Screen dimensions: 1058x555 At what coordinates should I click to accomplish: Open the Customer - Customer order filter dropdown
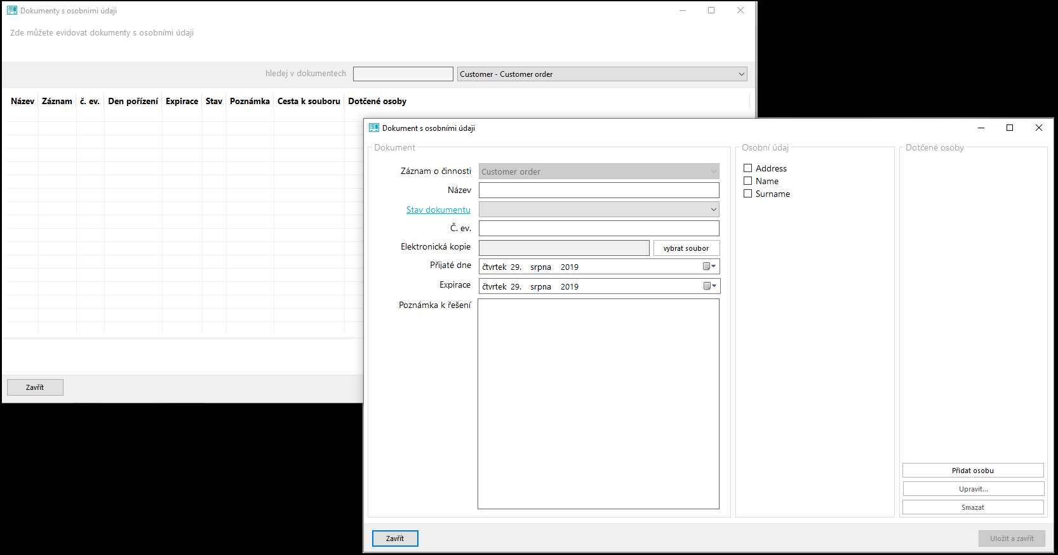point(602,74)
